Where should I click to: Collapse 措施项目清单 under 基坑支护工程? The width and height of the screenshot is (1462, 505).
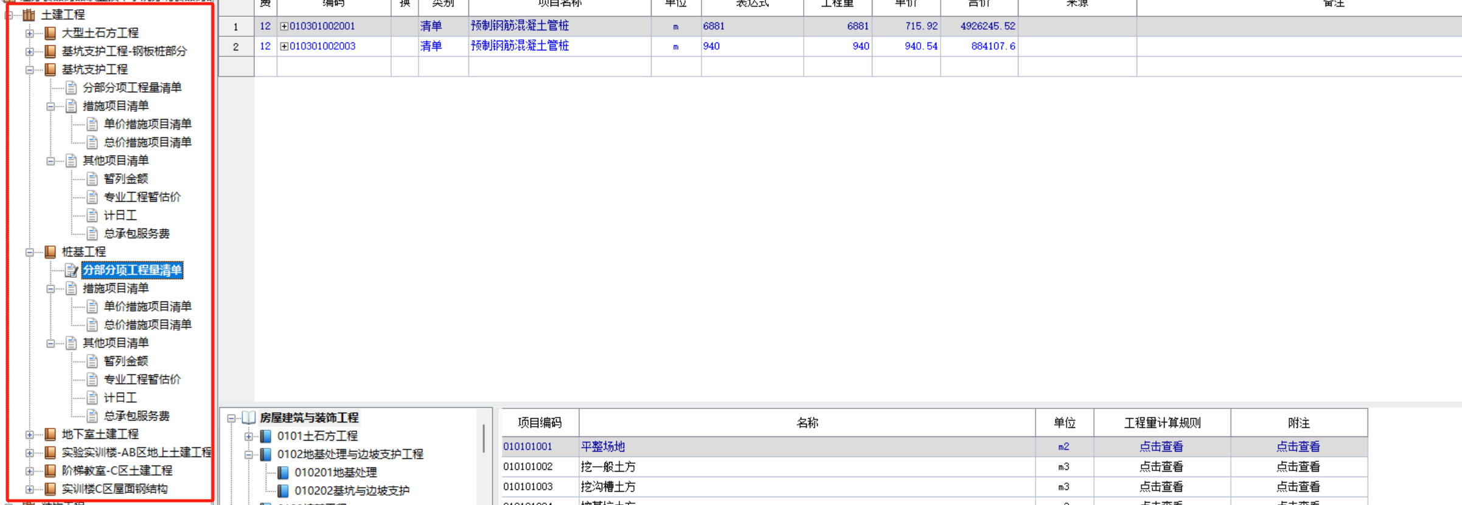click(x=50, y=106)
